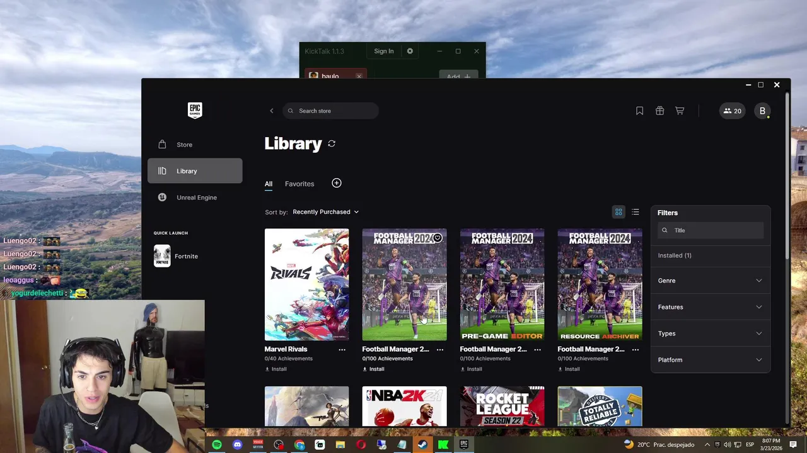The width and height of the screenshot is (807, 453).
Task: Show hidden system tray icons chevron
Action: [x=707, y=444]
